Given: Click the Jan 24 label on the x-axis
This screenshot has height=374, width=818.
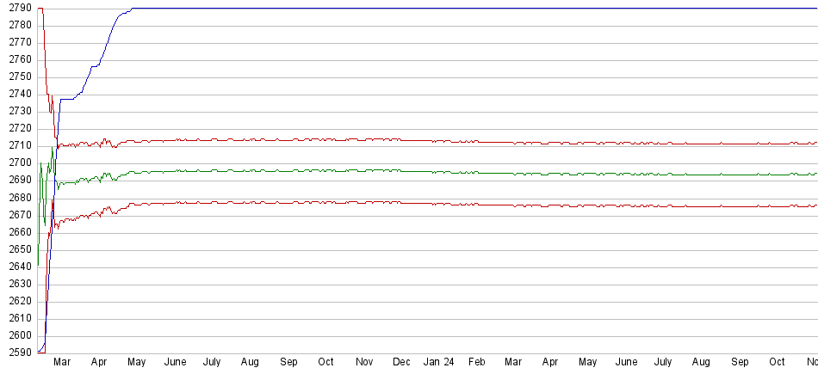Looking at the screenshot, I should (x=438, y=363).
